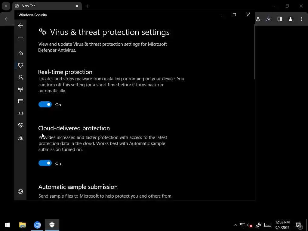The height and width of the screenshot is (231, 308).
Task: Open a new browser tab with plus
Action: (88, 6)
